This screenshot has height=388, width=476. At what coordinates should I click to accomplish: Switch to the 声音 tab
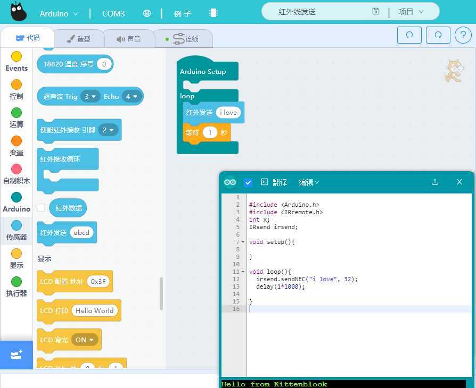129,39
